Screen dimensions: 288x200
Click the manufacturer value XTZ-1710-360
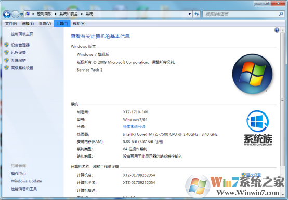[x=136, y=112]
